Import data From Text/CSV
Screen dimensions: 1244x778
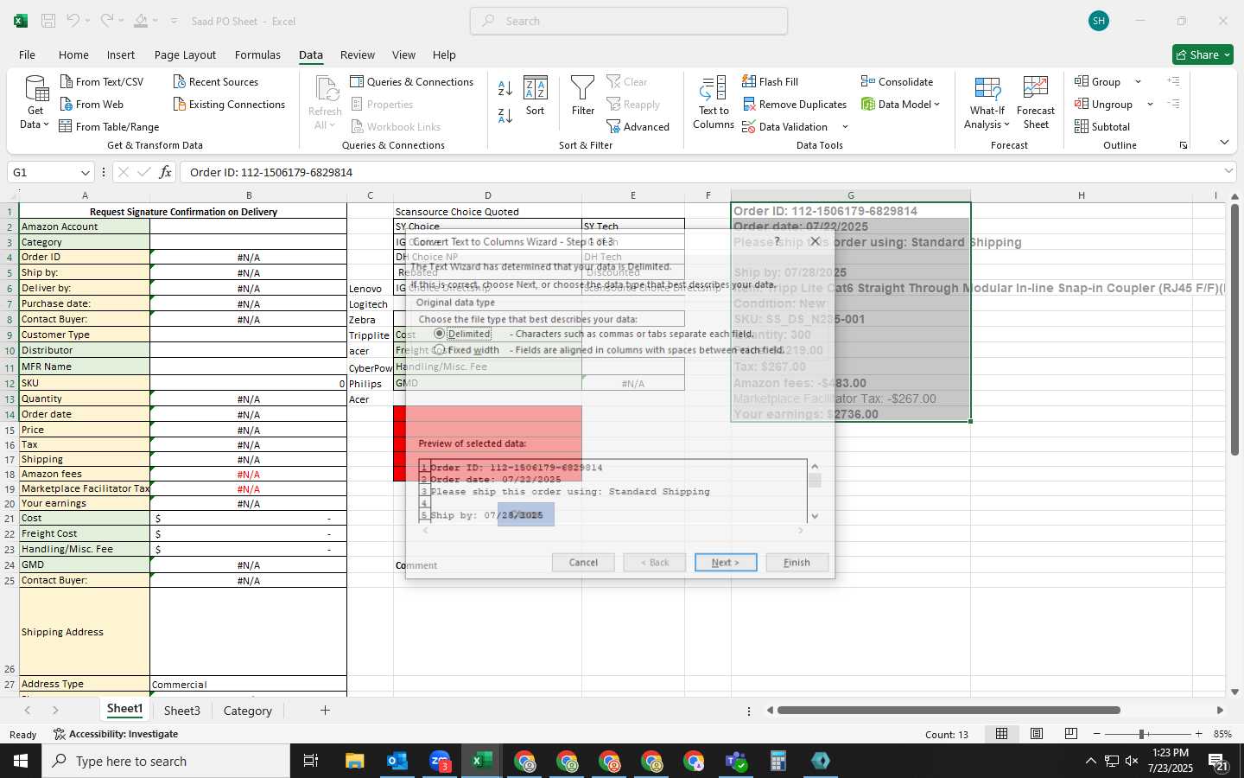click(x=102, y=81)
